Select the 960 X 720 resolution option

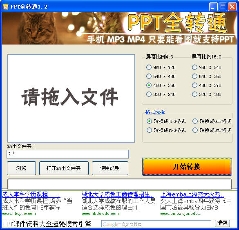(161, 67)
